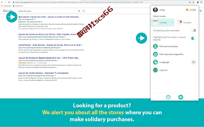Open the Google apps grid icon
The image size is (204, 127).
coord(200,11)
